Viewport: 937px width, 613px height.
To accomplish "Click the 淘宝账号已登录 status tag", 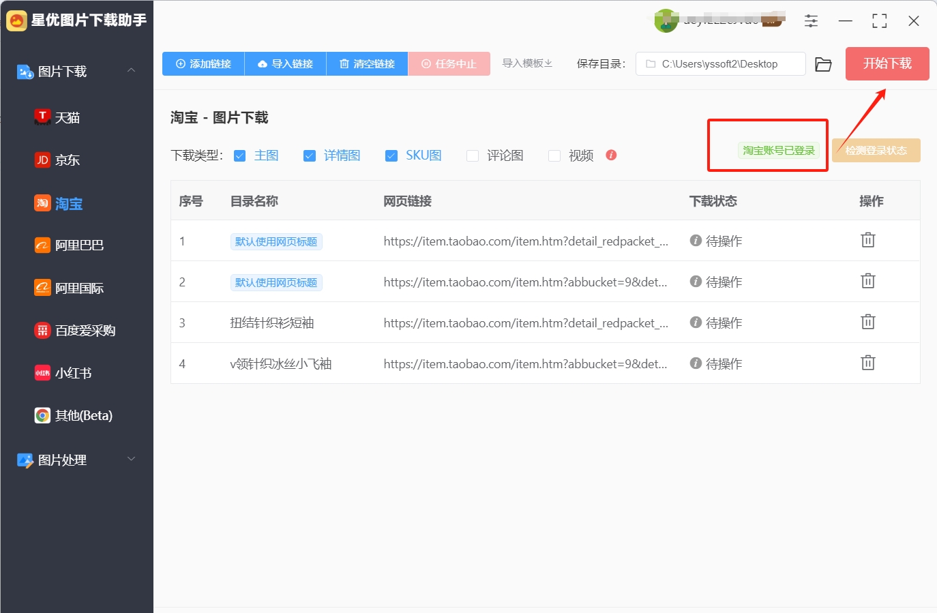I will click(x=779, y=151).
